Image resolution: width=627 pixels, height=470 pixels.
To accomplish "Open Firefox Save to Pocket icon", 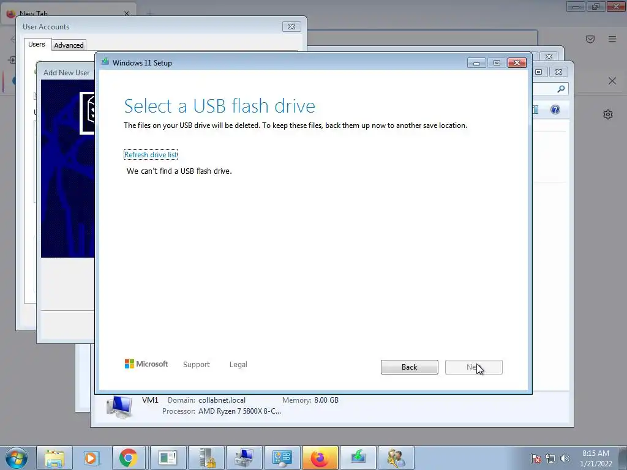I will pos(590,39).
